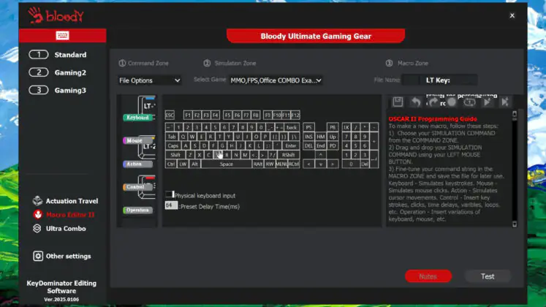Select the LW key on virtual keyboard
This screenshot has height=307, width=546.
coord(183,164)
